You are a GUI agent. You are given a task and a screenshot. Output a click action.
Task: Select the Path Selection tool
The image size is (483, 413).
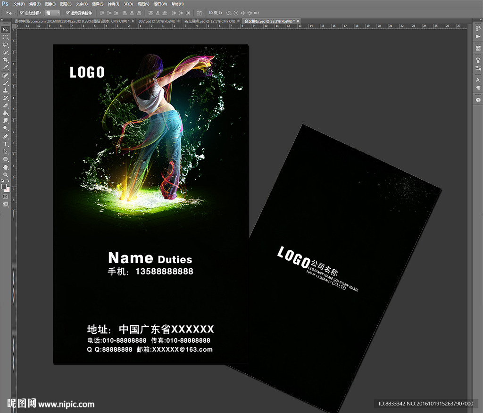tap(6, 151)
